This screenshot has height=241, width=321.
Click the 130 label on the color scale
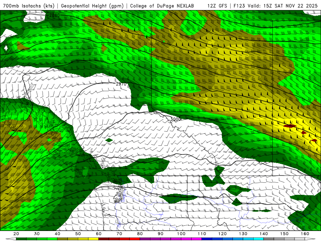click(x=243, y=234)
